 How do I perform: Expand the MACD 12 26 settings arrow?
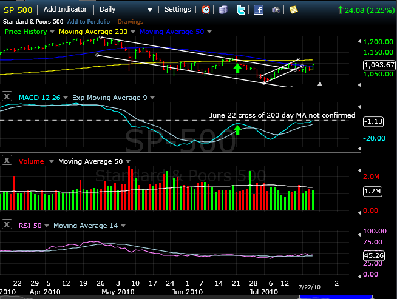tap(66, 97)
